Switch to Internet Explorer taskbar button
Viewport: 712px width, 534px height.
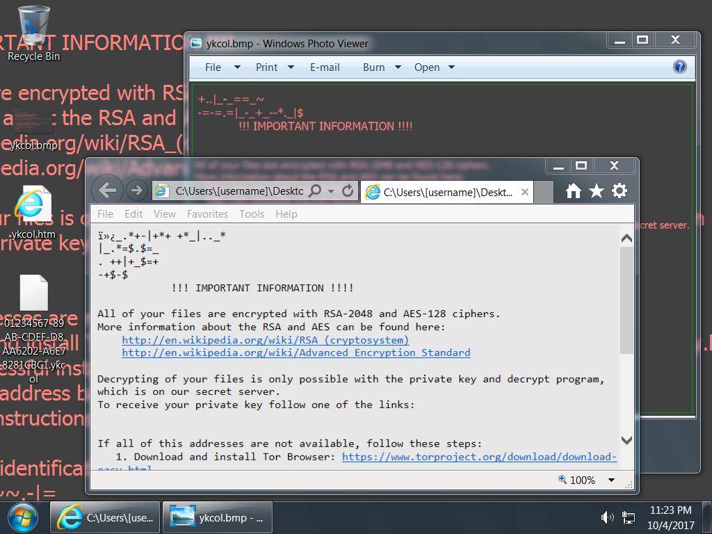[105, 517]
